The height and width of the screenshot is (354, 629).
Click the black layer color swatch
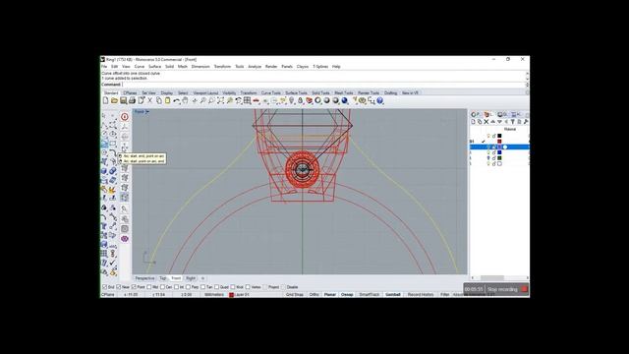[x=499, y=136]
